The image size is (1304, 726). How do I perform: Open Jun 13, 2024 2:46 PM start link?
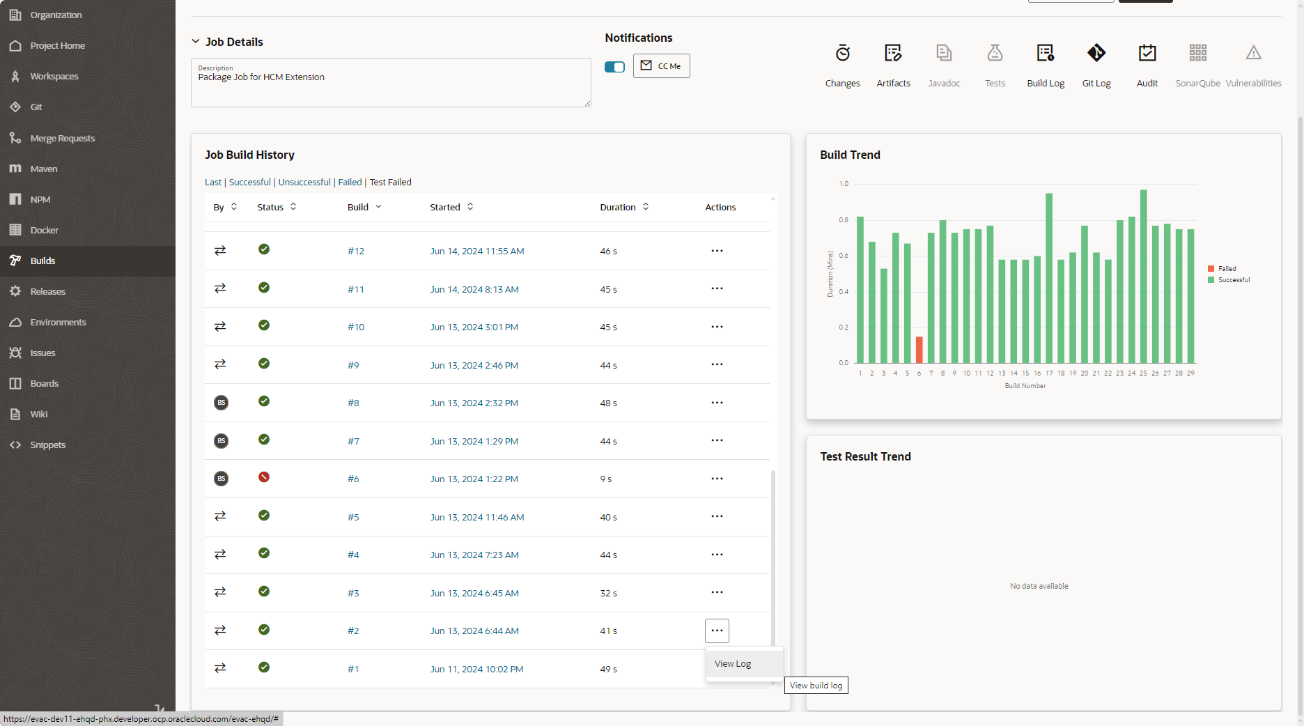(x=474, y=365)
